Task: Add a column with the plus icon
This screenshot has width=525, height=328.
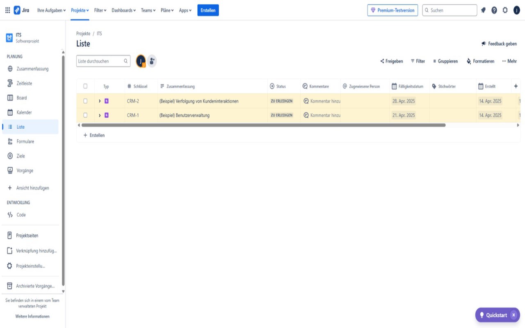Action: (x=516, y=86)
